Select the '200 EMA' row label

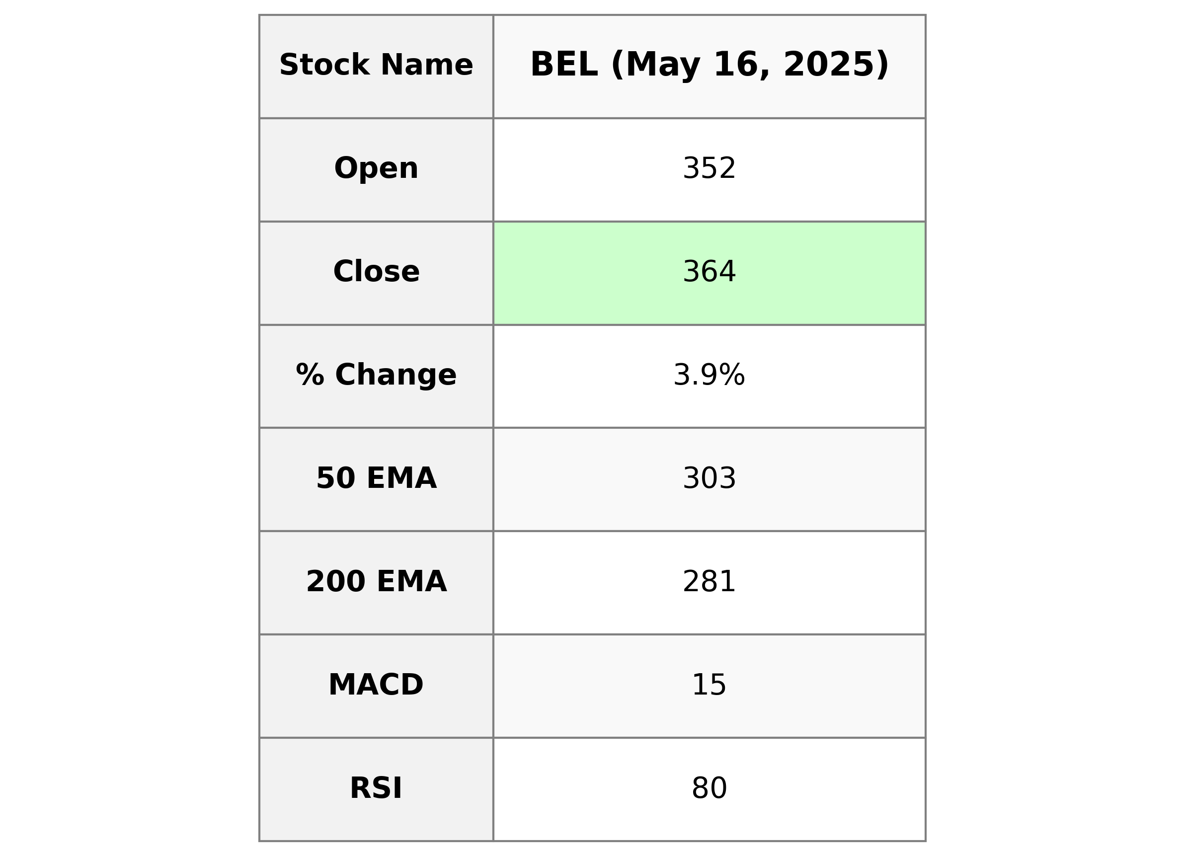point(376,581)
